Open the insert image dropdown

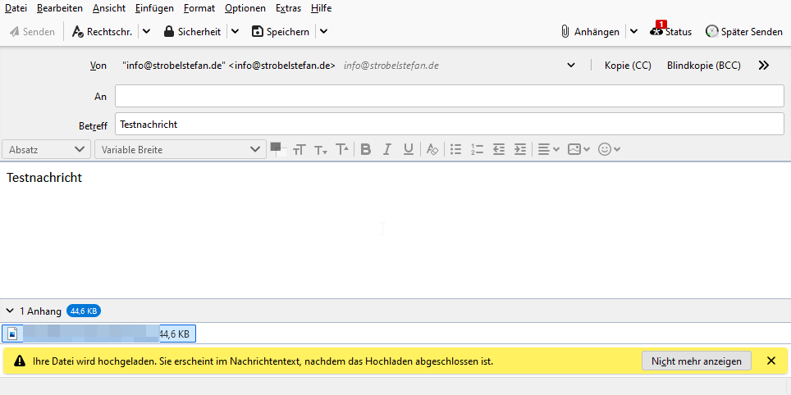[x=578, y=149]
